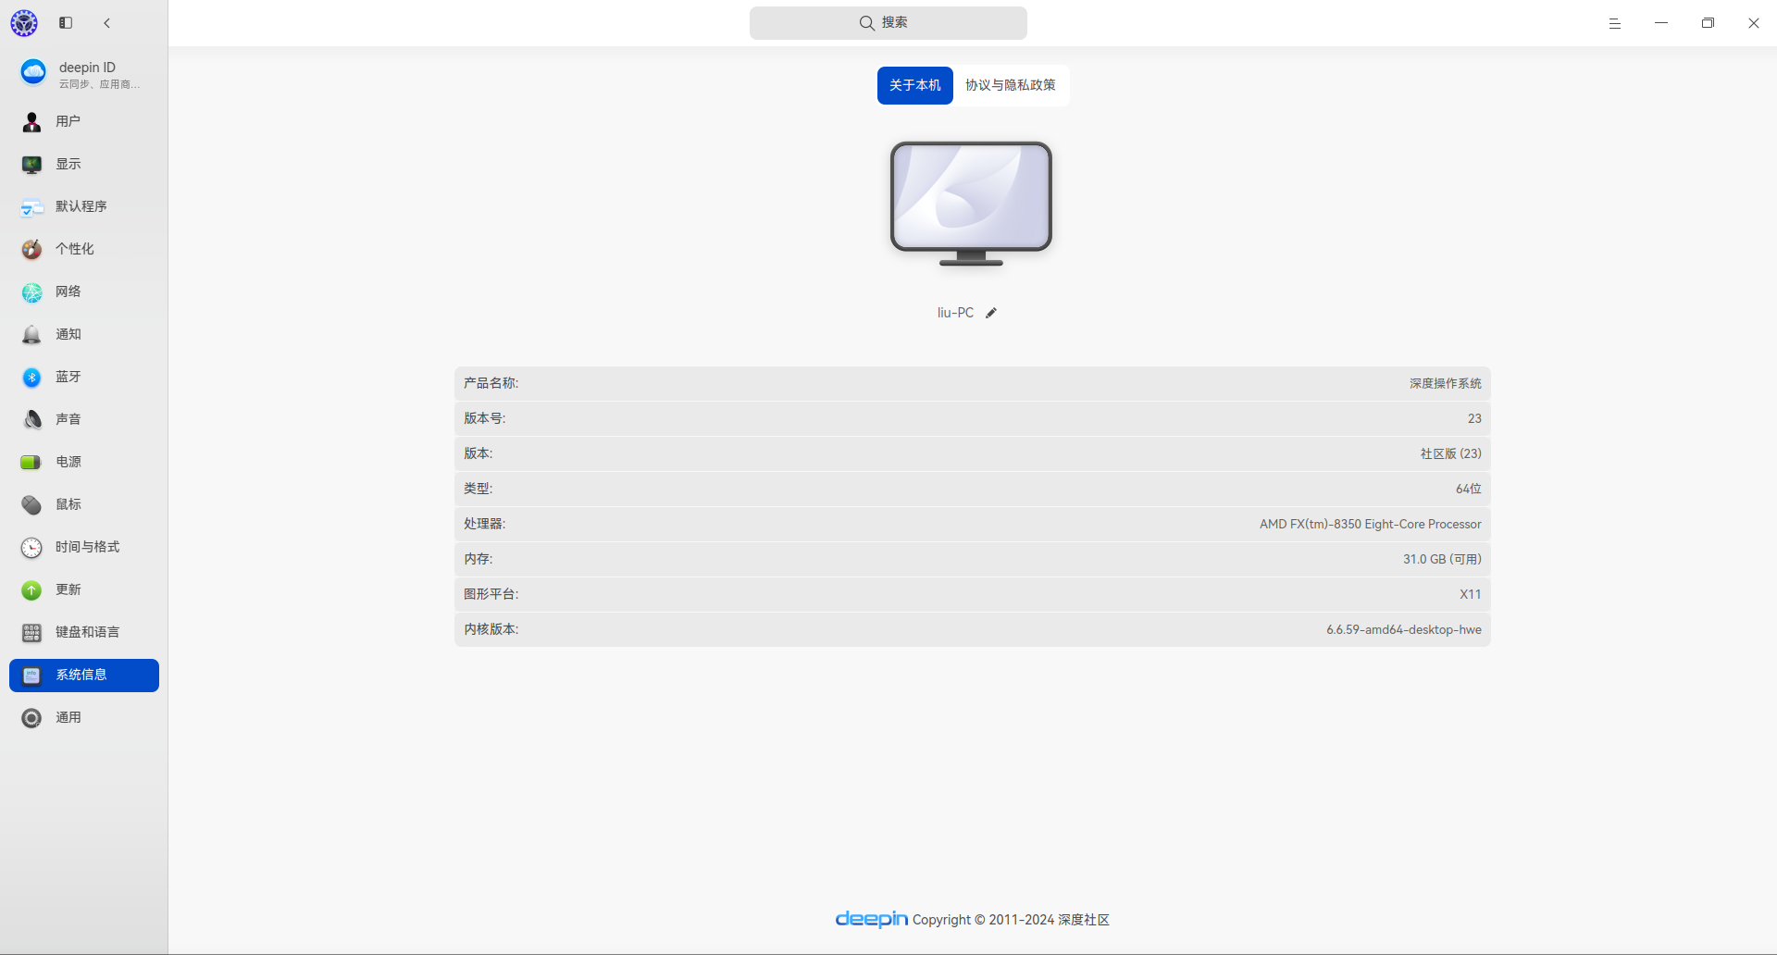The image size is (1777, 955).
Task: Open 时间与格式 time and format settings
Action: point(83,547)
